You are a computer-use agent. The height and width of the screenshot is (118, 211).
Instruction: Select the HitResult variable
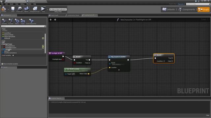[x=7, y=38]
